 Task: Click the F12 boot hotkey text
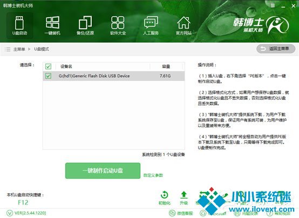coord(23,202)
